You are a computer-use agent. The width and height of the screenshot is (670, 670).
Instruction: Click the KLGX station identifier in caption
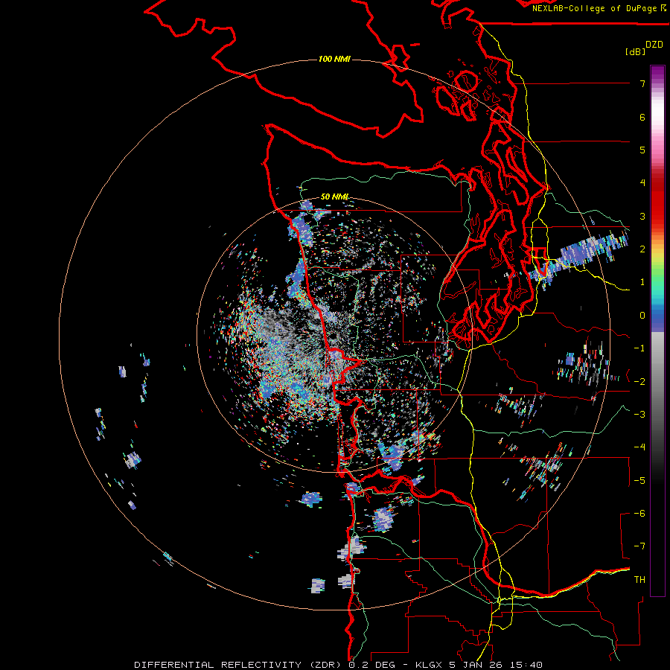430,665
